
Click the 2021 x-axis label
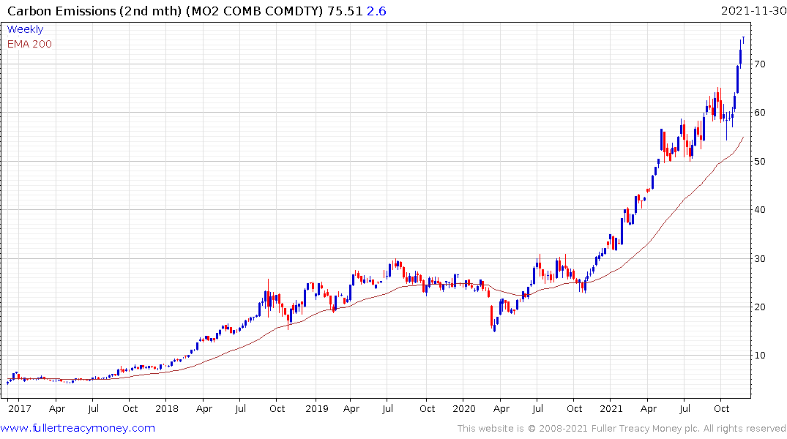tap(611, 409)
